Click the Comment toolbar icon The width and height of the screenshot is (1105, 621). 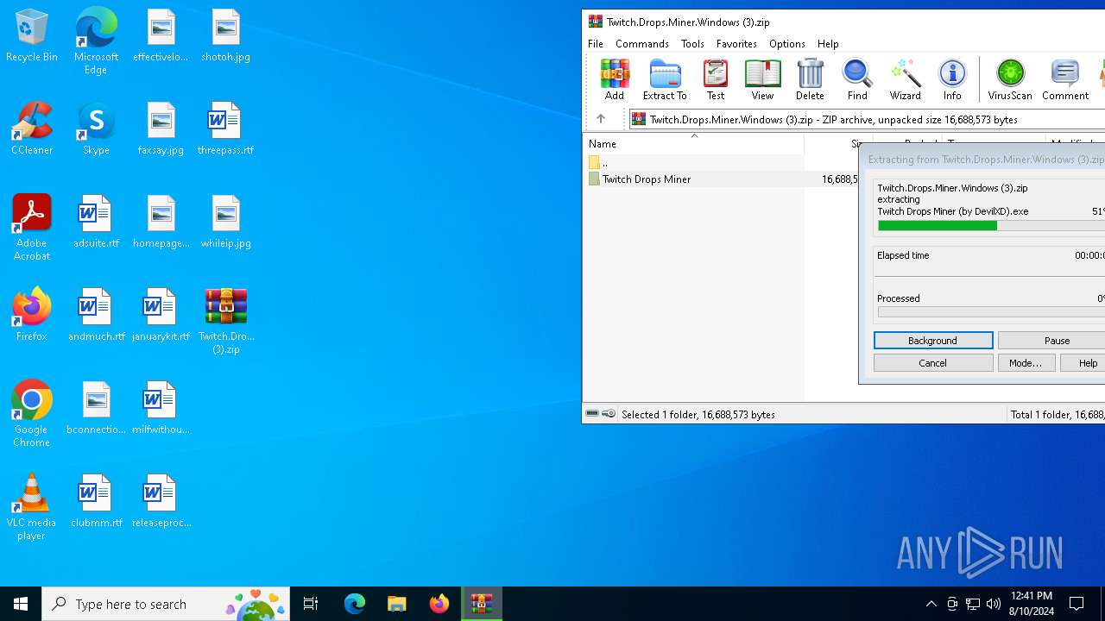pos(1065,79)
